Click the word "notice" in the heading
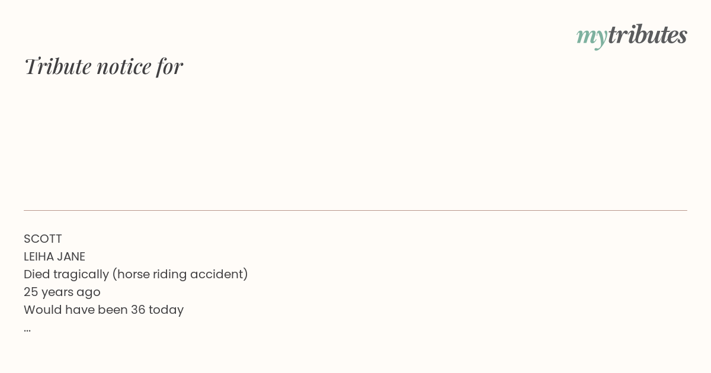Viewport: 711px width, 373px height. [124, 66]
